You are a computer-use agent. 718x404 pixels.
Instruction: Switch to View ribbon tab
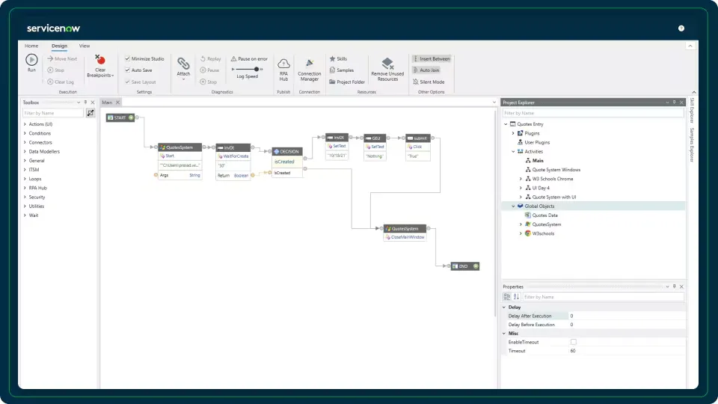(85, 46)
